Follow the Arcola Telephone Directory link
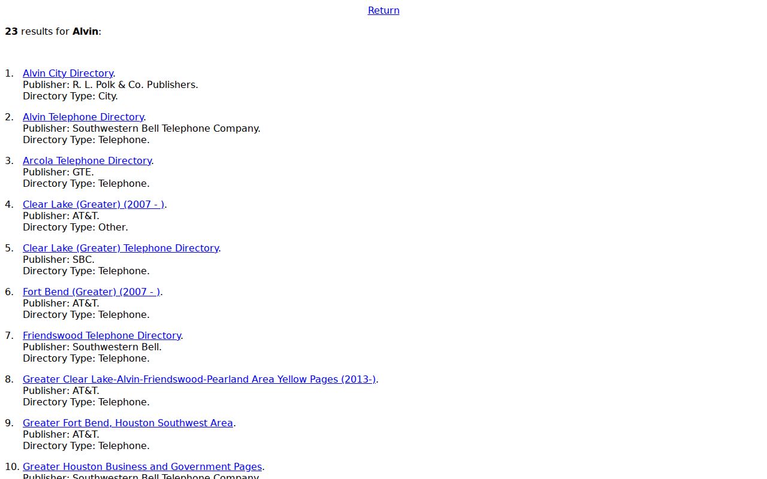 point(87,160)
